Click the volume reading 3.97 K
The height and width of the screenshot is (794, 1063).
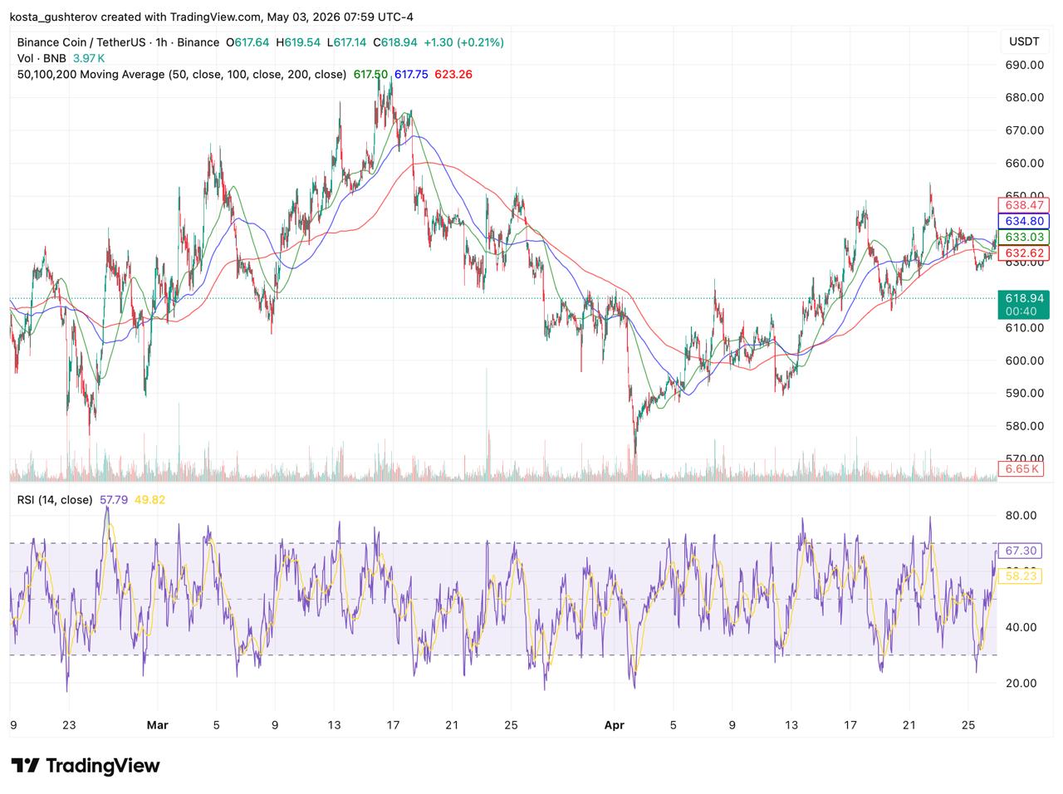coord(89,58)
